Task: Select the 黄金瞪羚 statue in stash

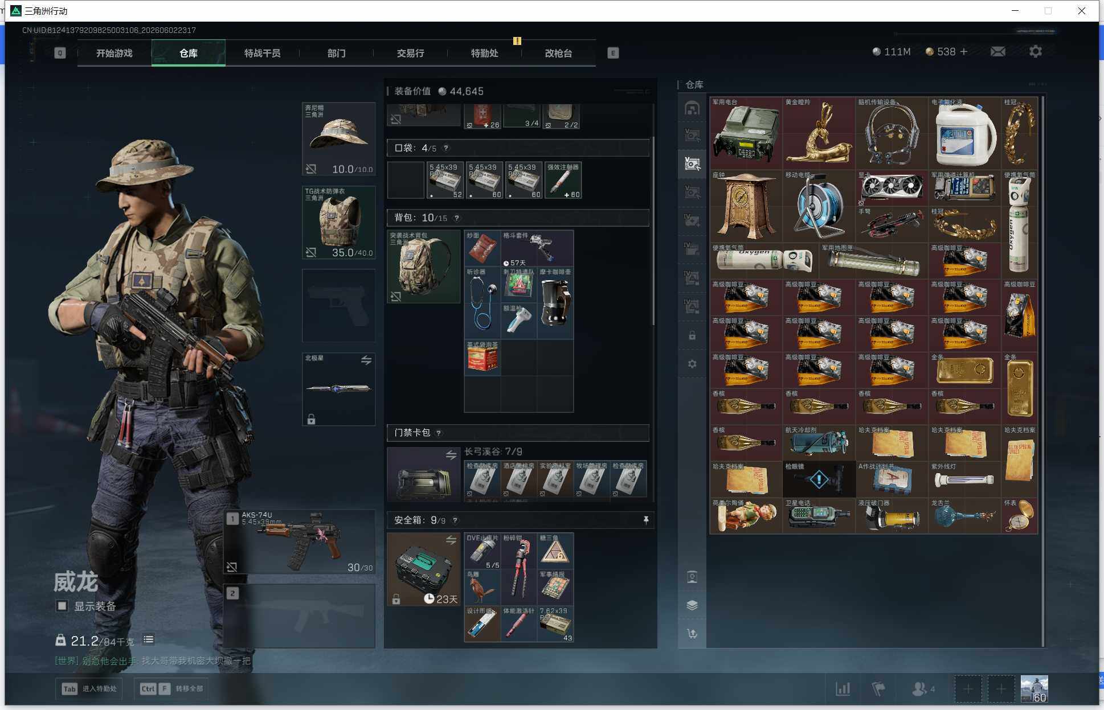Action: coord(819,133)
